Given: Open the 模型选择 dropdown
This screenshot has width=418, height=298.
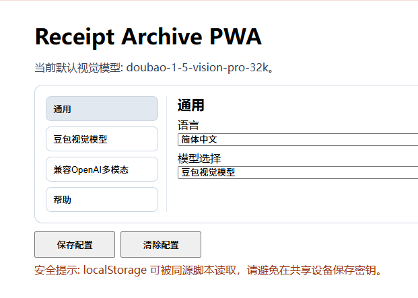Looking at the screenshot, I should 298,172.
